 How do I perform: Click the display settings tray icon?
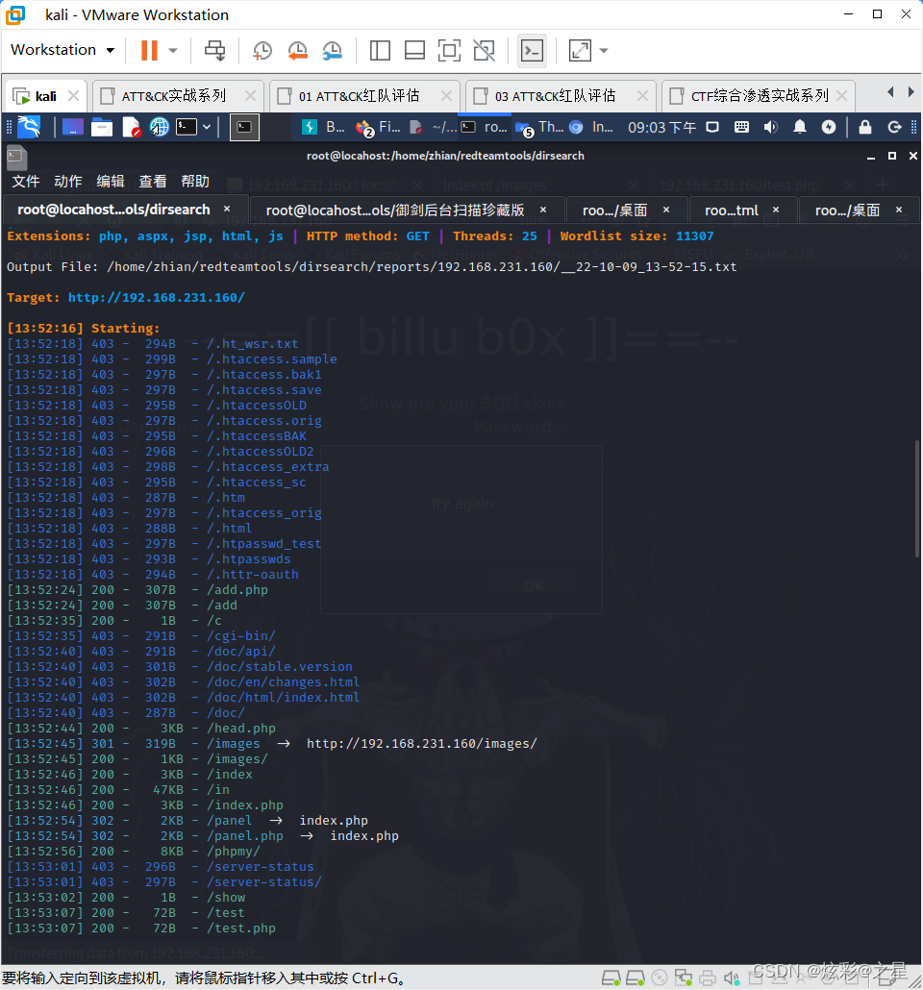[712, 128]
